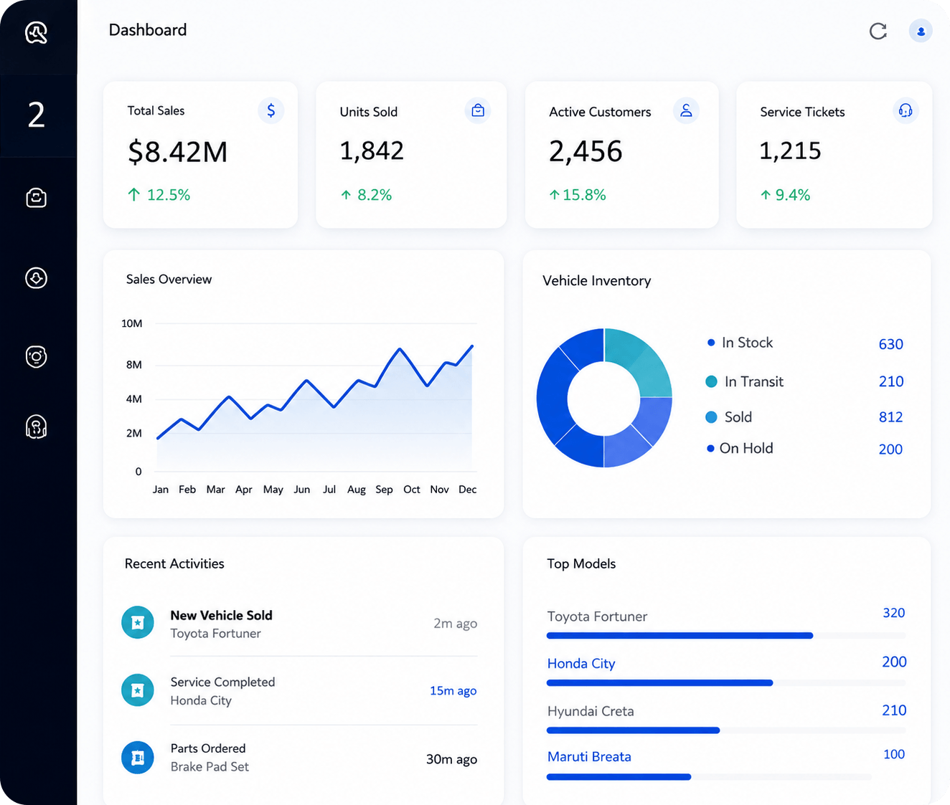Click the New Vehicle Sold activity
Viewport: 950px width, 805px height.
click(301, 624)
